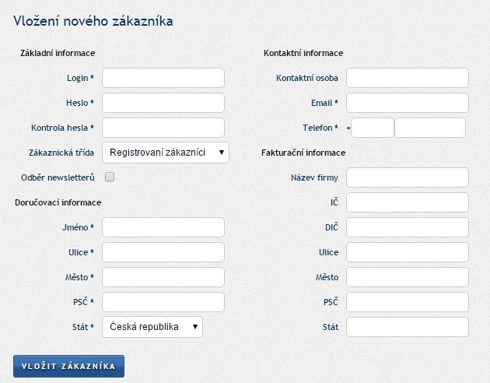Focus the IČ input field
Screen dimensions: 490x383
click(x=408, y=202)
